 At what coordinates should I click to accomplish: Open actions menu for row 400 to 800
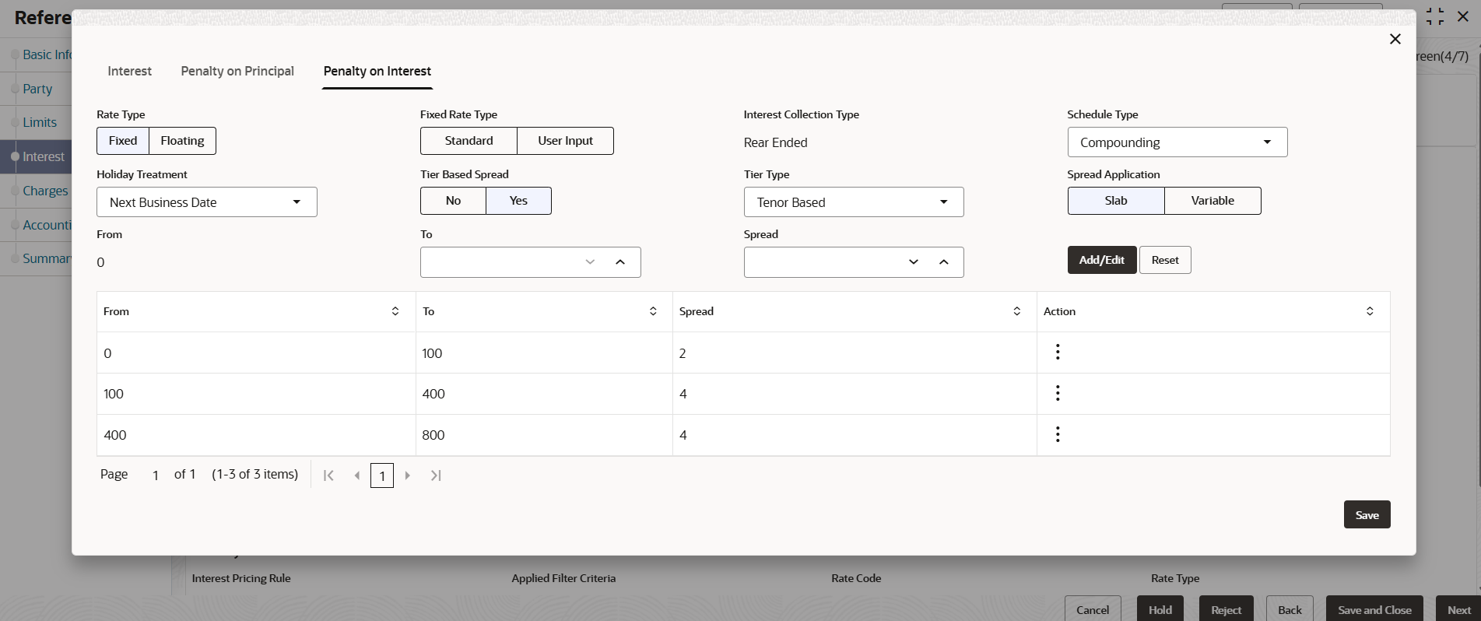pyautogui.click(x=1057, y=434)
